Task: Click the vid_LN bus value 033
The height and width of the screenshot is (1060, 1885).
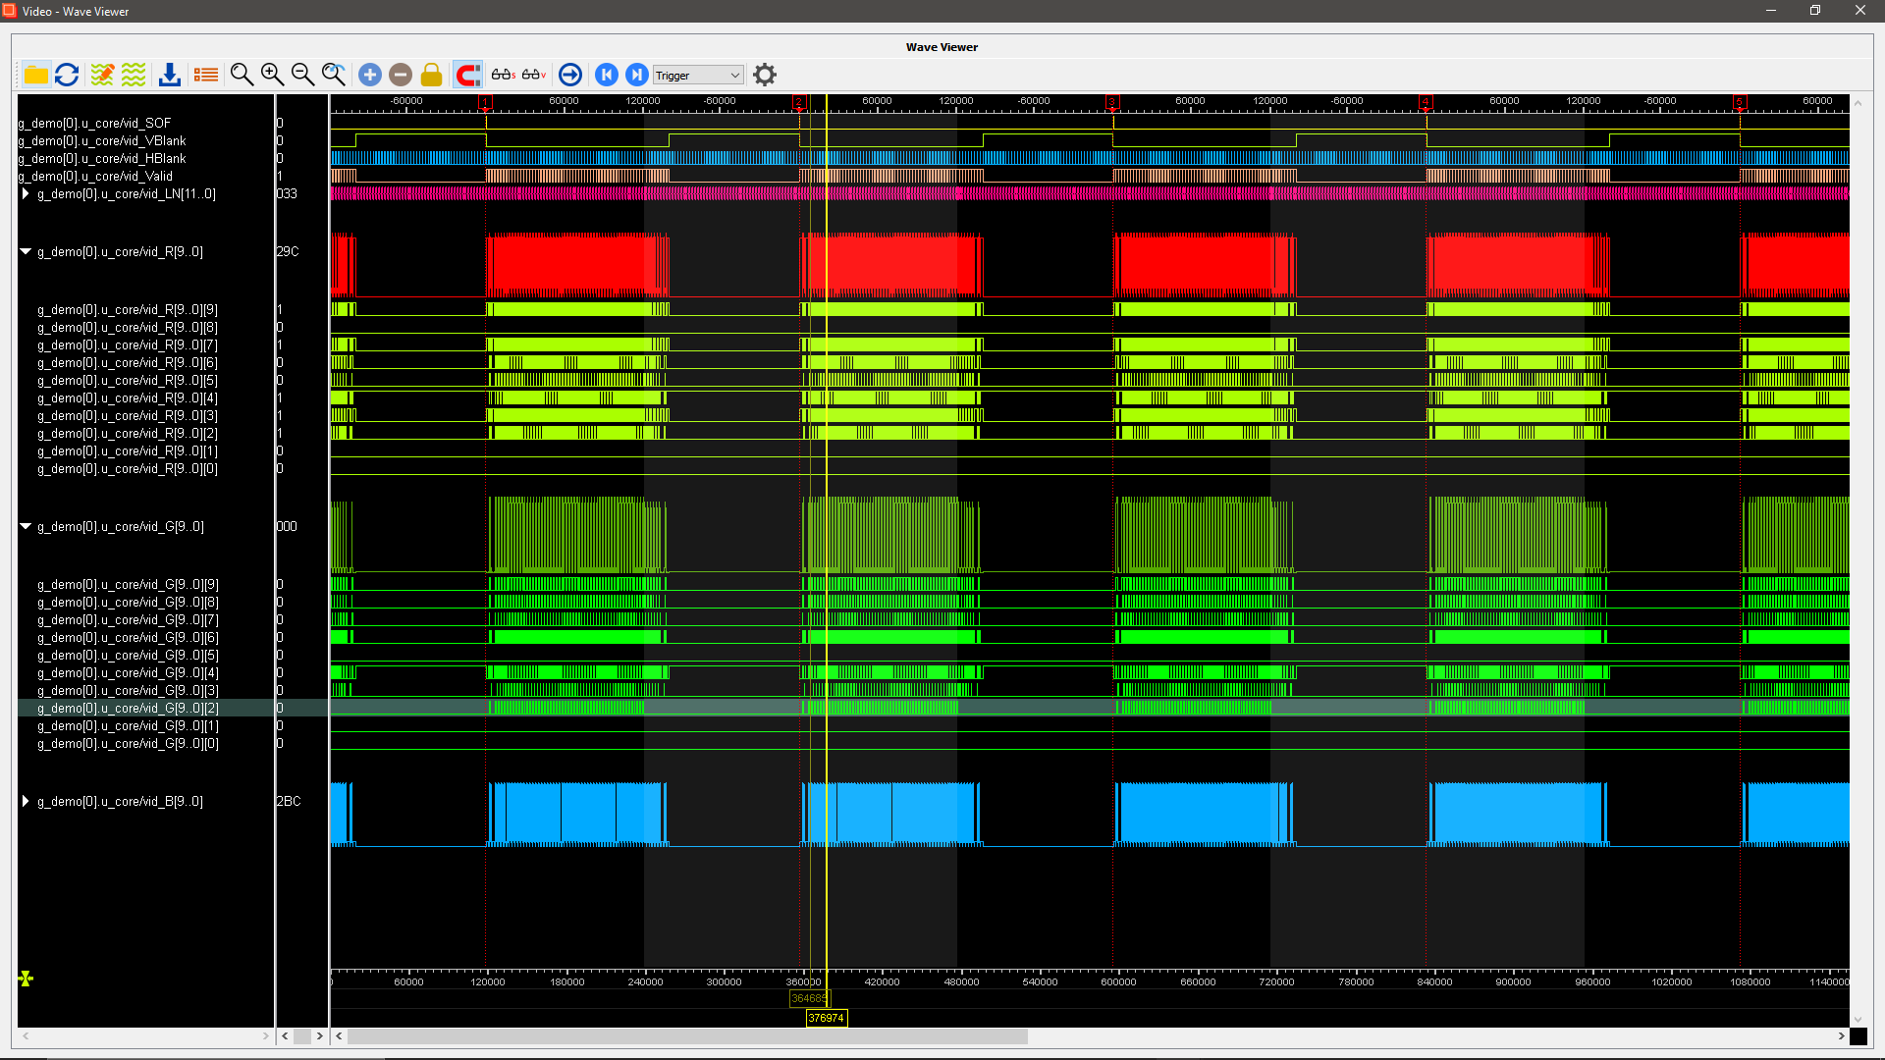Action: (x=287, y=194)
